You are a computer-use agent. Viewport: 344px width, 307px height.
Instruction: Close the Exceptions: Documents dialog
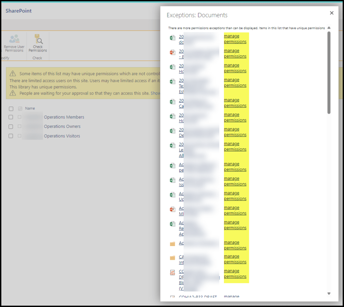click(x=332, y=13)
